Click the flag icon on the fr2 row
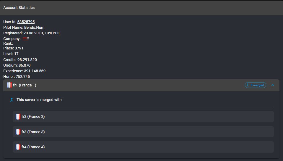Viewport: 283px width, 161px height. (x=18, y=117)
